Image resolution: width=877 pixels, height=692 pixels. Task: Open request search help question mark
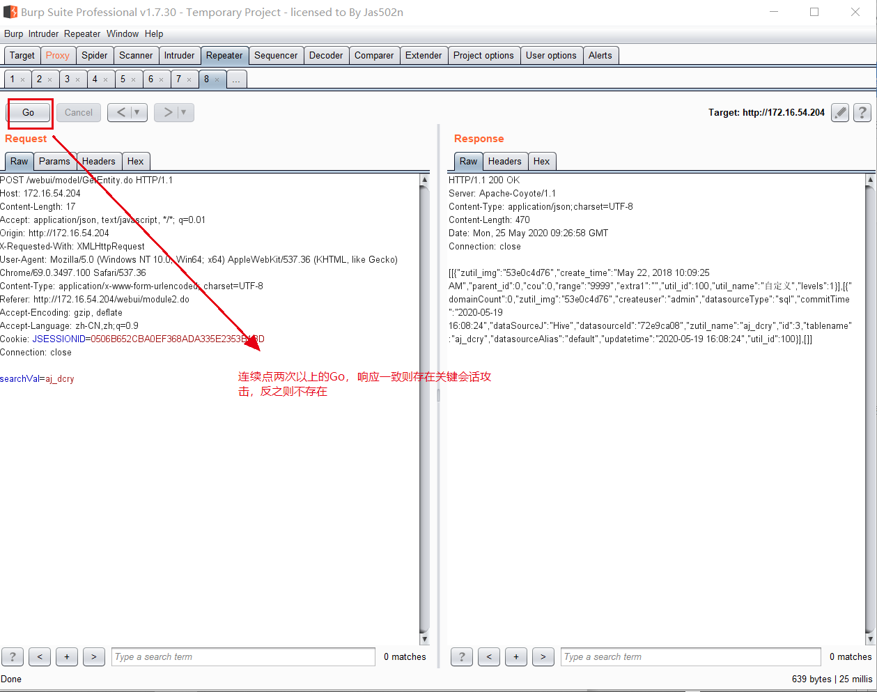point(13,656)
